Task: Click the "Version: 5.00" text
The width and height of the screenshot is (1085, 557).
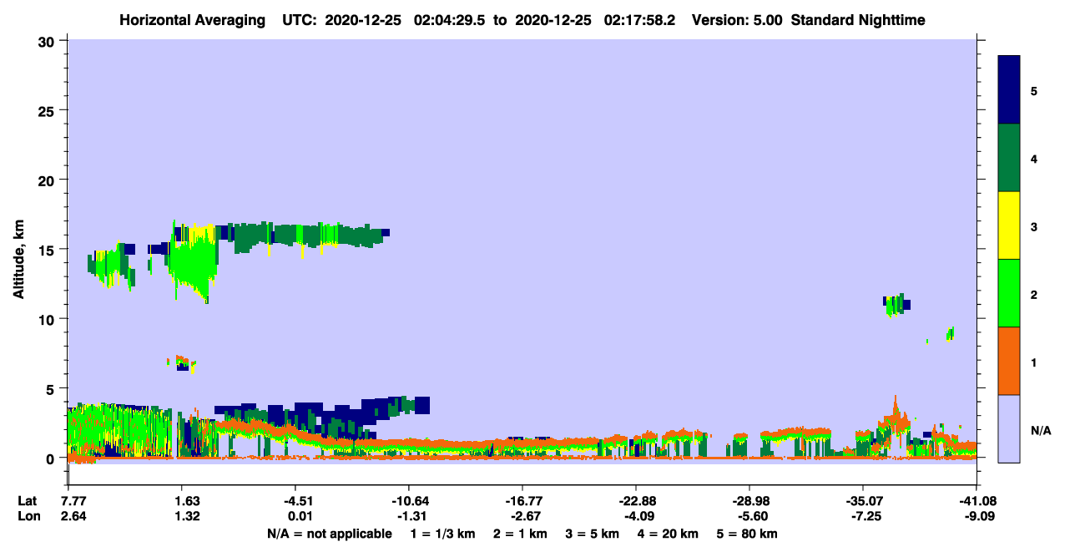Action: click(737, 19)
